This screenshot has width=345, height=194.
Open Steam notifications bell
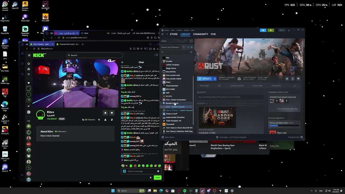tap(271, 30)
